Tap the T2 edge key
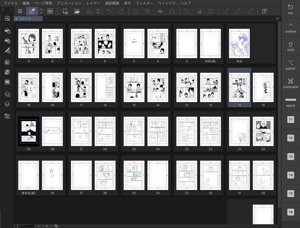This screenshot has width=300, height=228. pos(291,138)
